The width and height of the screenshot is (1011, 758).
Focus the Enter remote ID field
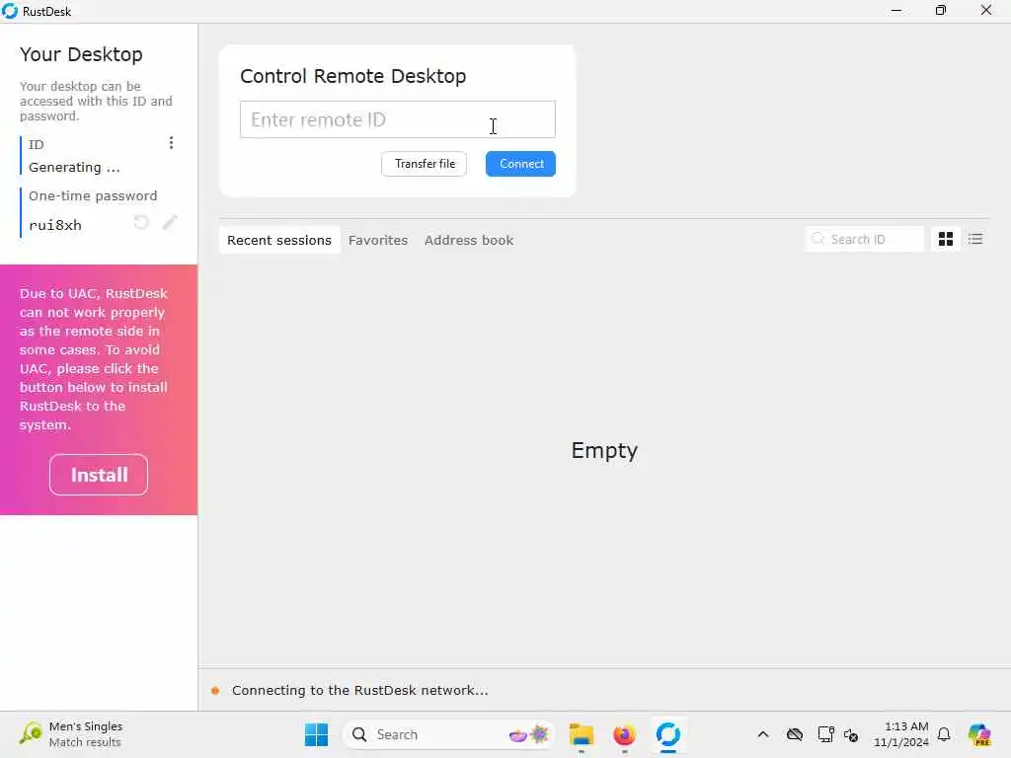coord(397,119)
